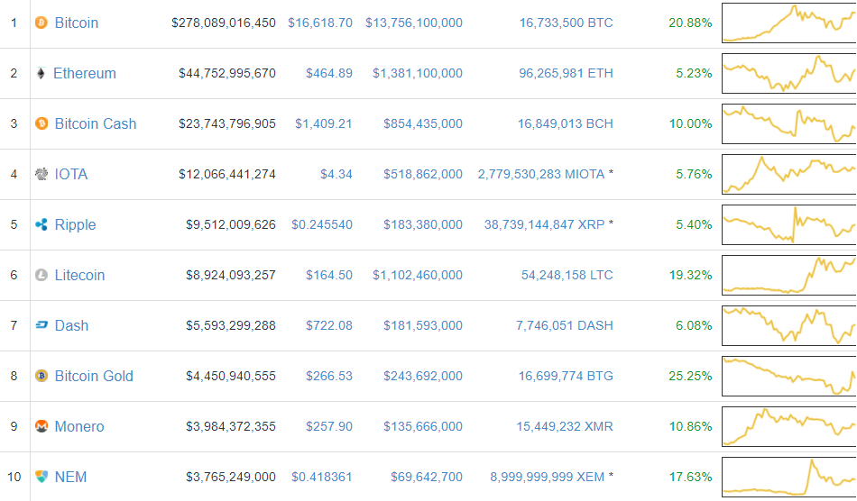Click IOTA price $4.34
857x501 pixels.
(x=336, y=174)
